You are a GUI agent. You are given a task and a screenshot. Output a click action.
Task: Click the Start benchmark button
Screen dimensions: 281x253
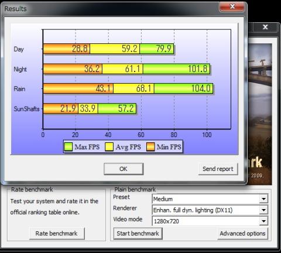click(138, 234)
